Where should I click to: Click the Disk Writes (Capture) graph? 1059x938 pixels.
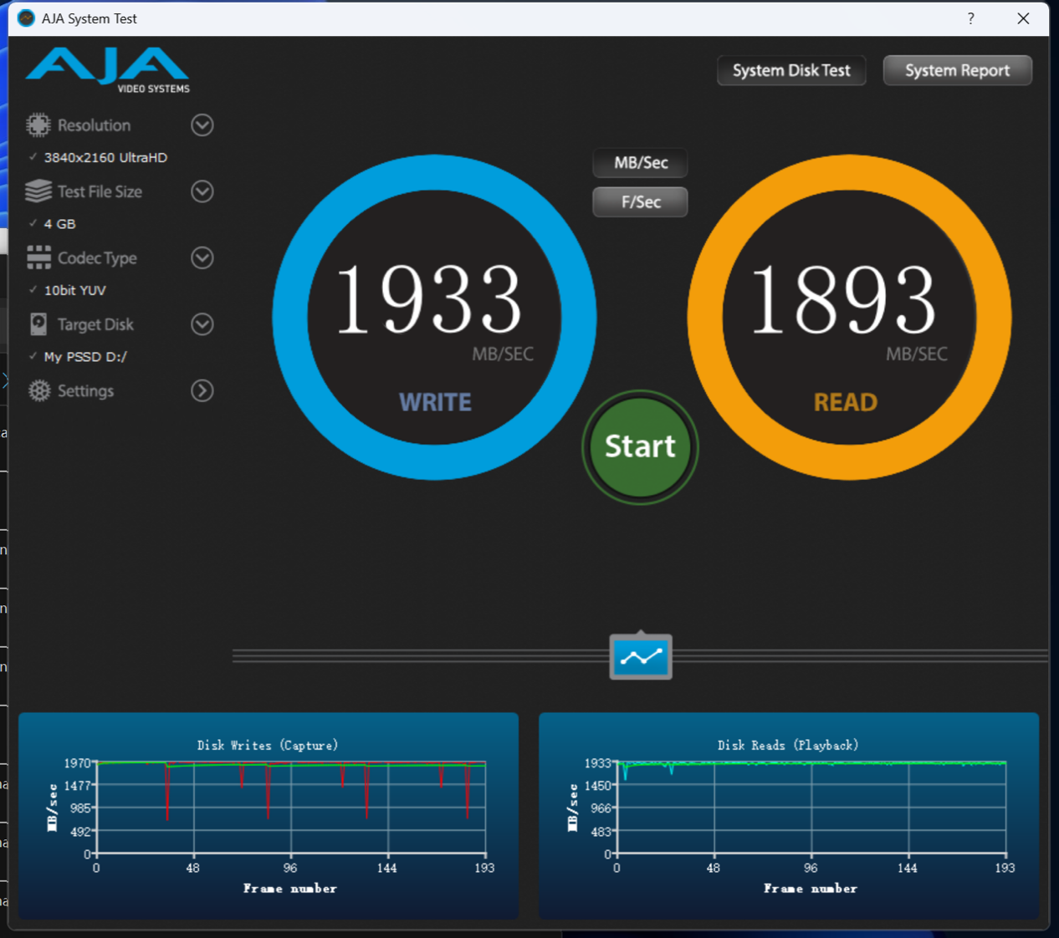pyautogui.click(x=290, y=808)
